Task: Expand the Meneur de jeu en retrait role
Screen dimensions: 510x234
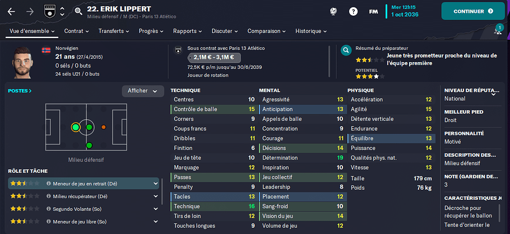Action: click(155, 184)
